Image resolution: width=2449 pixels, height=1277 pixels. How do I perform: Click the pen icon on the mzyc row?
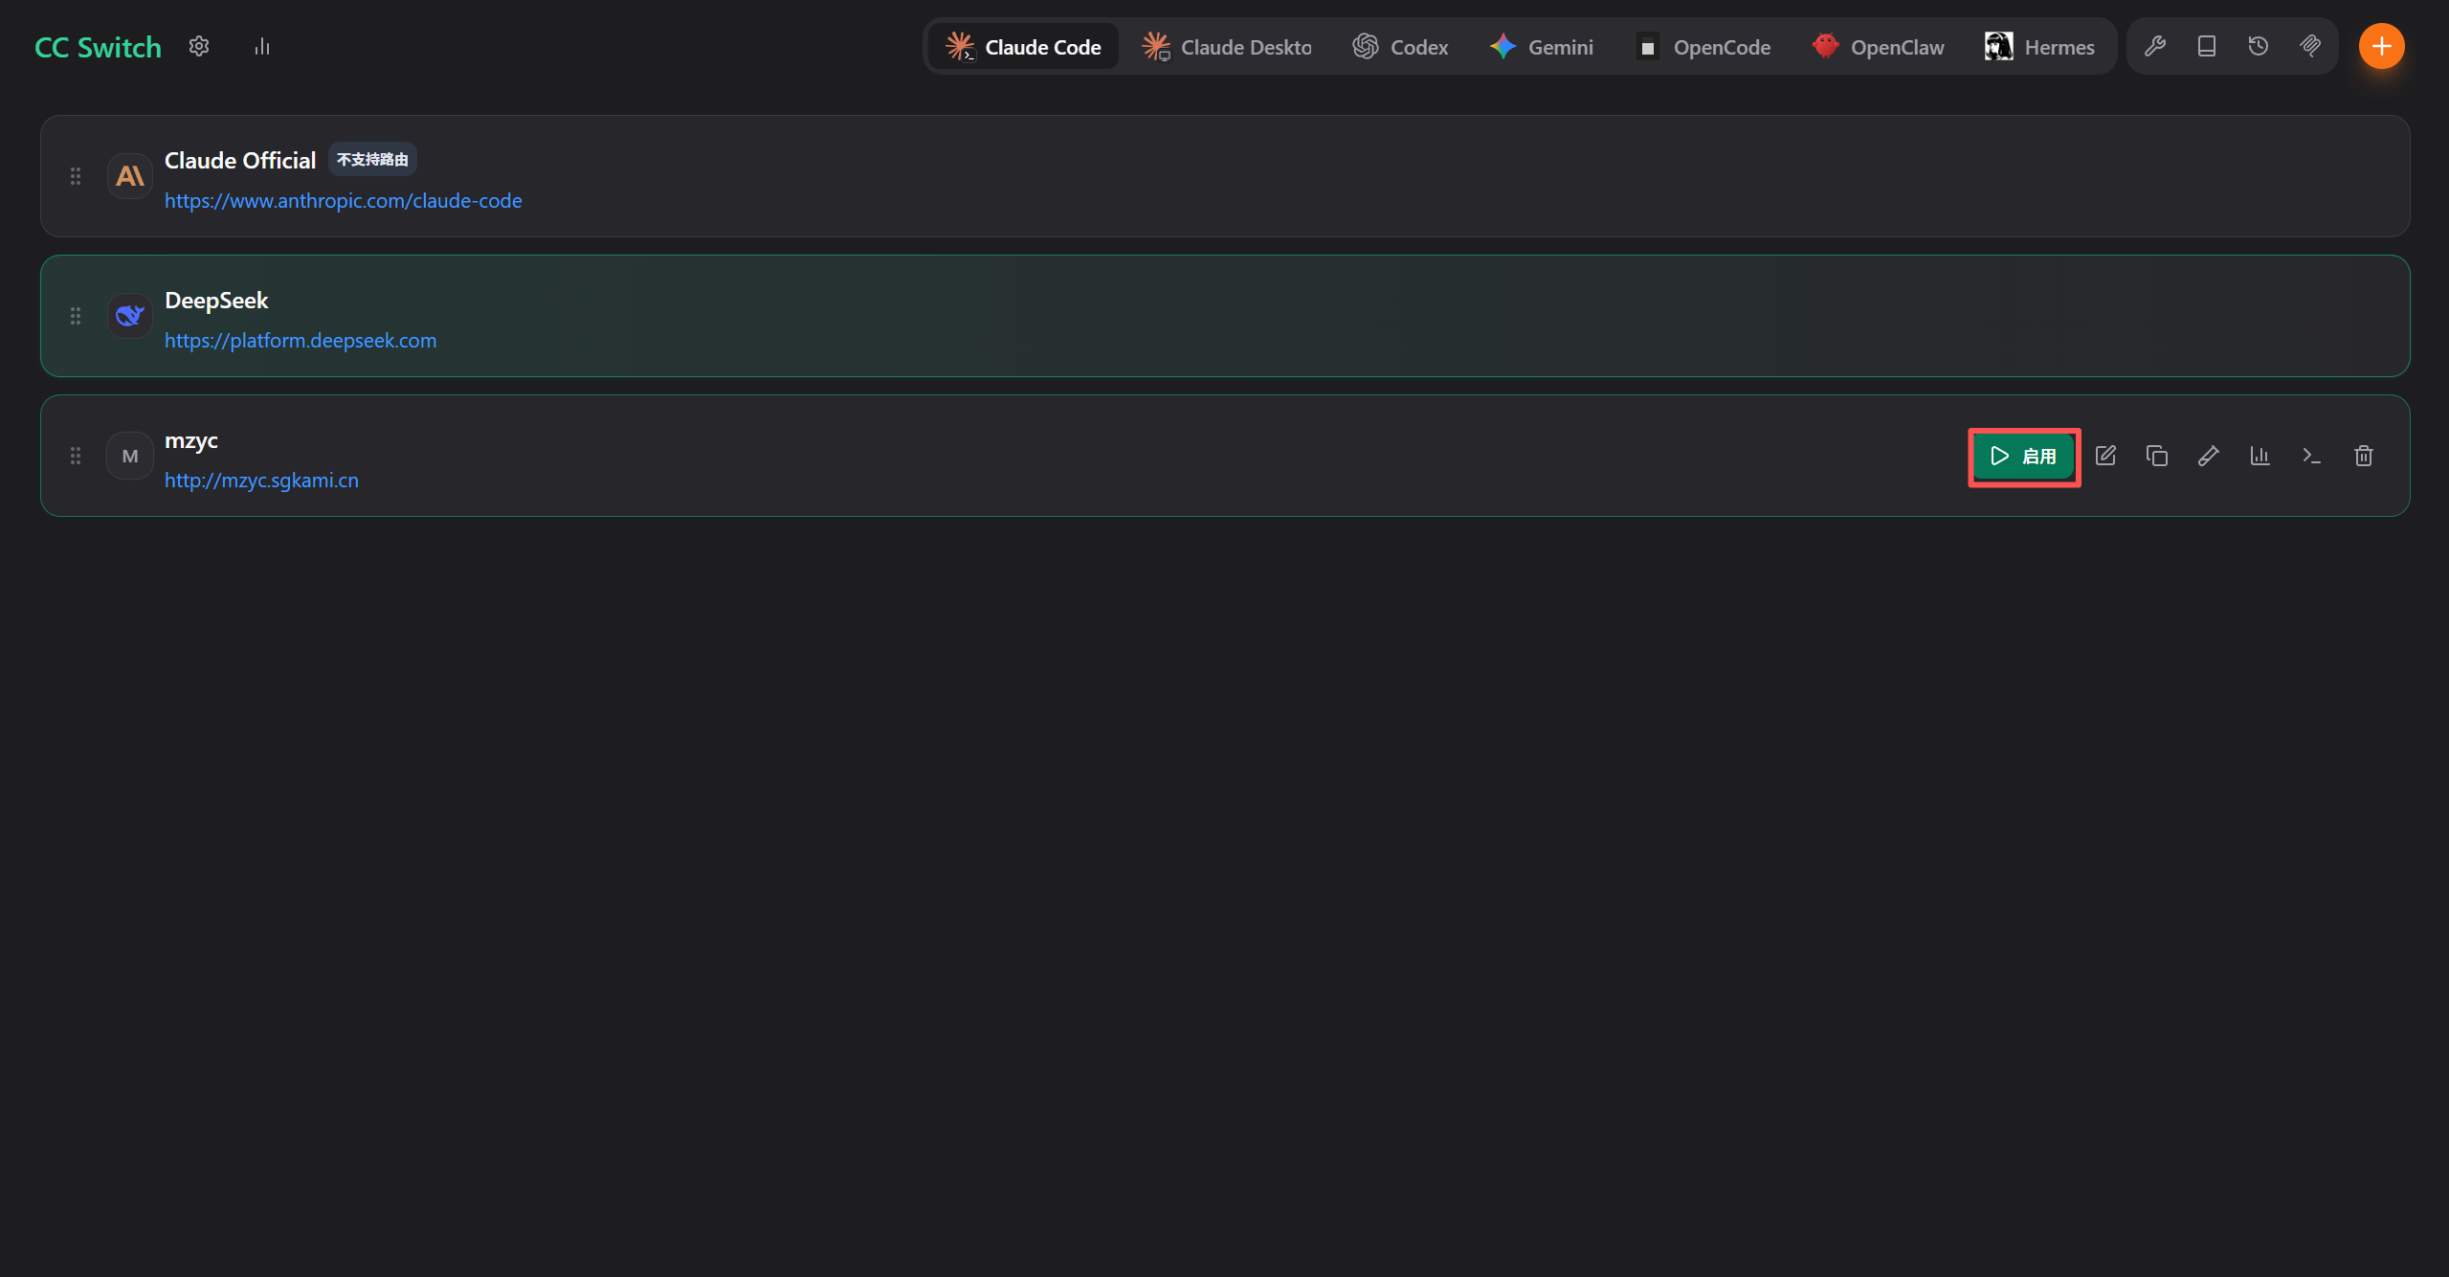pos(2209,456)
